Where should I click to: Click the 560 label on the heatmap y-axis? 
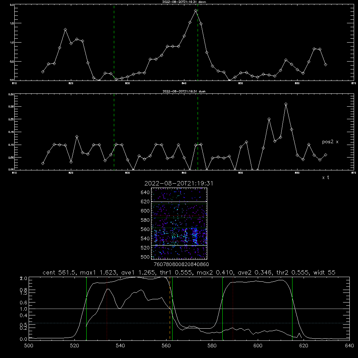click(145, 229)
